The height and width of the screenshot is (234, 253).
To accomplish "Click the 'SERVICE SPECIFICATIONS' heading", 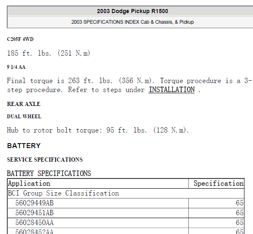I will pyautogui.click(x=45, y=160).
